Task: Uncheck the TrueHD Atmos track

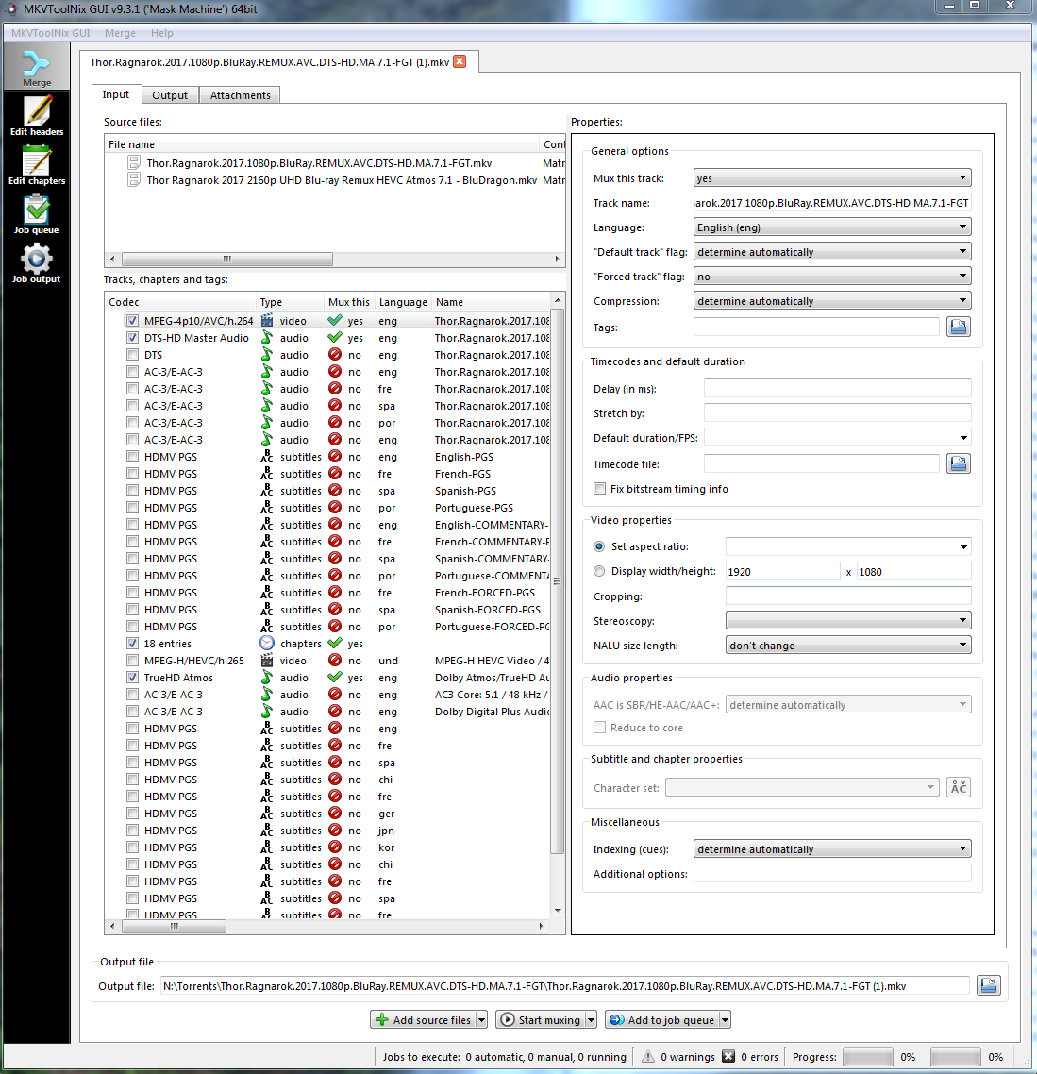Action: point(132,678)
